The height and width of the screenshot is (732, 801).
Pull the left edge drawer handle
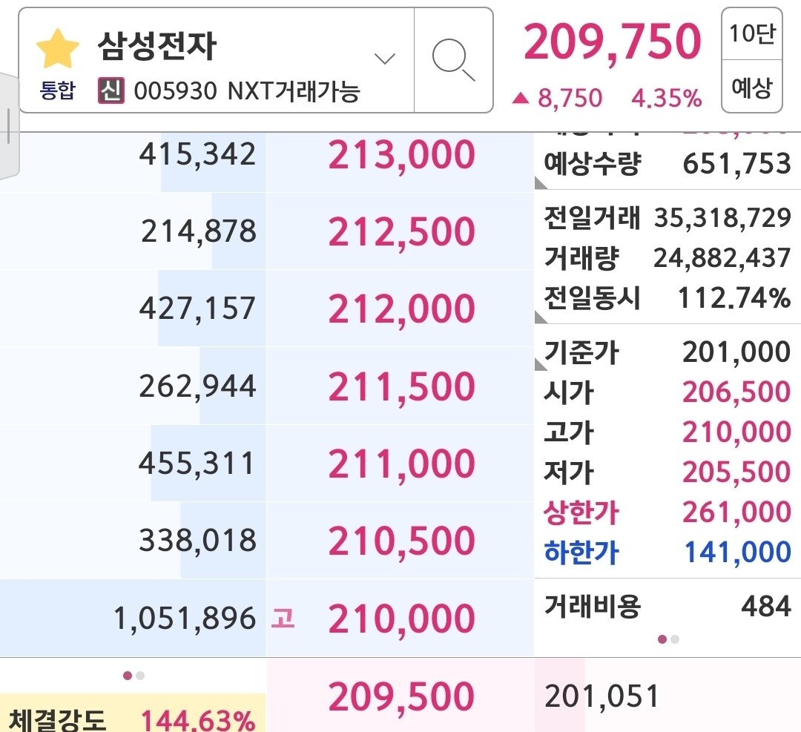click(x=7, y=126)
